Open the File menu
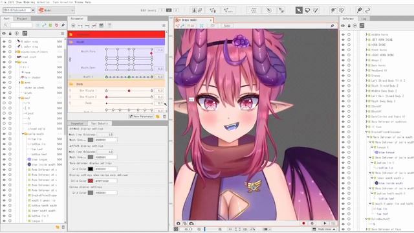 click(x=3, y=2)
